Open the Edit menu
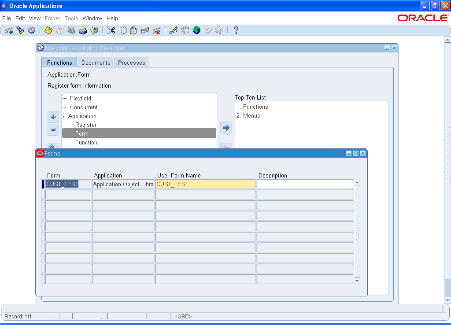 pos(20,18)
